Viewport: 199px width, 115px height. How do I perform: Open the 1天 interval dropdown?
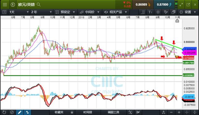pyautogui.click(x=19, y=12)
